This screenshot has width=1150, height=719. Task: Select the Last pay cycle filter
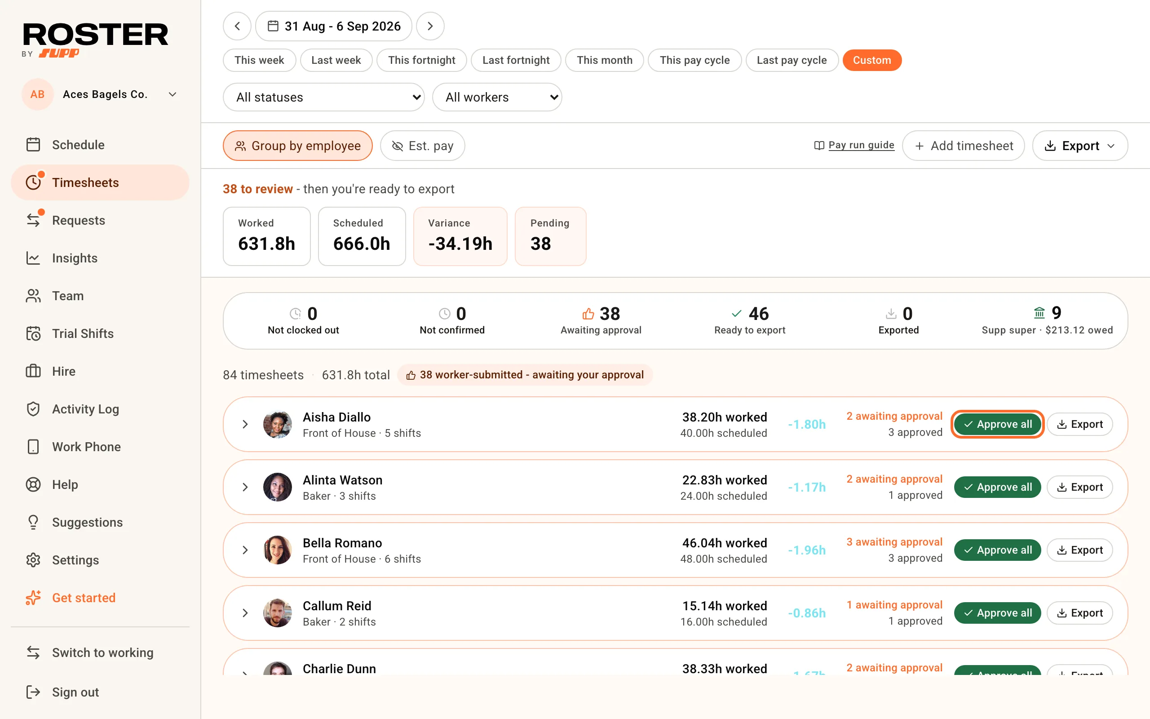[x=792, y=60]
